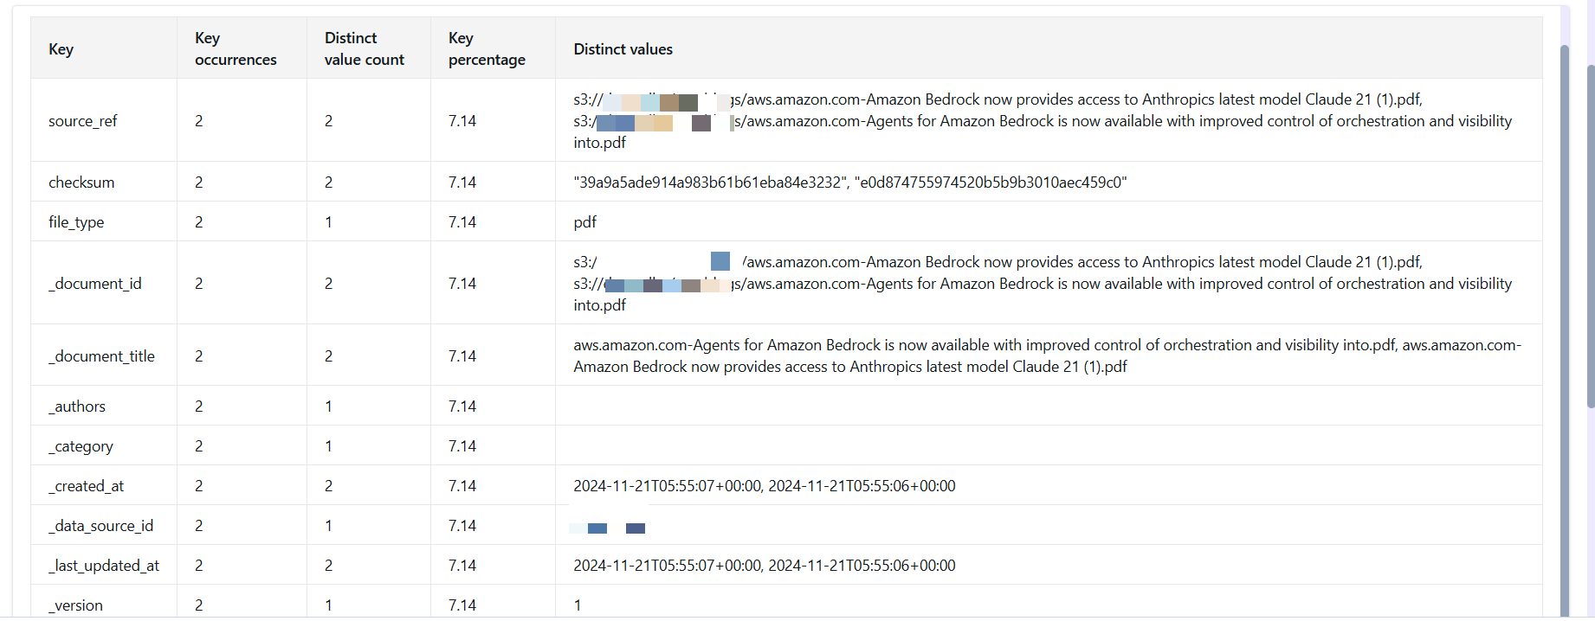Click the file_type row key
Viewport: 1595px width, 621px height.
(x=76, y=222)
